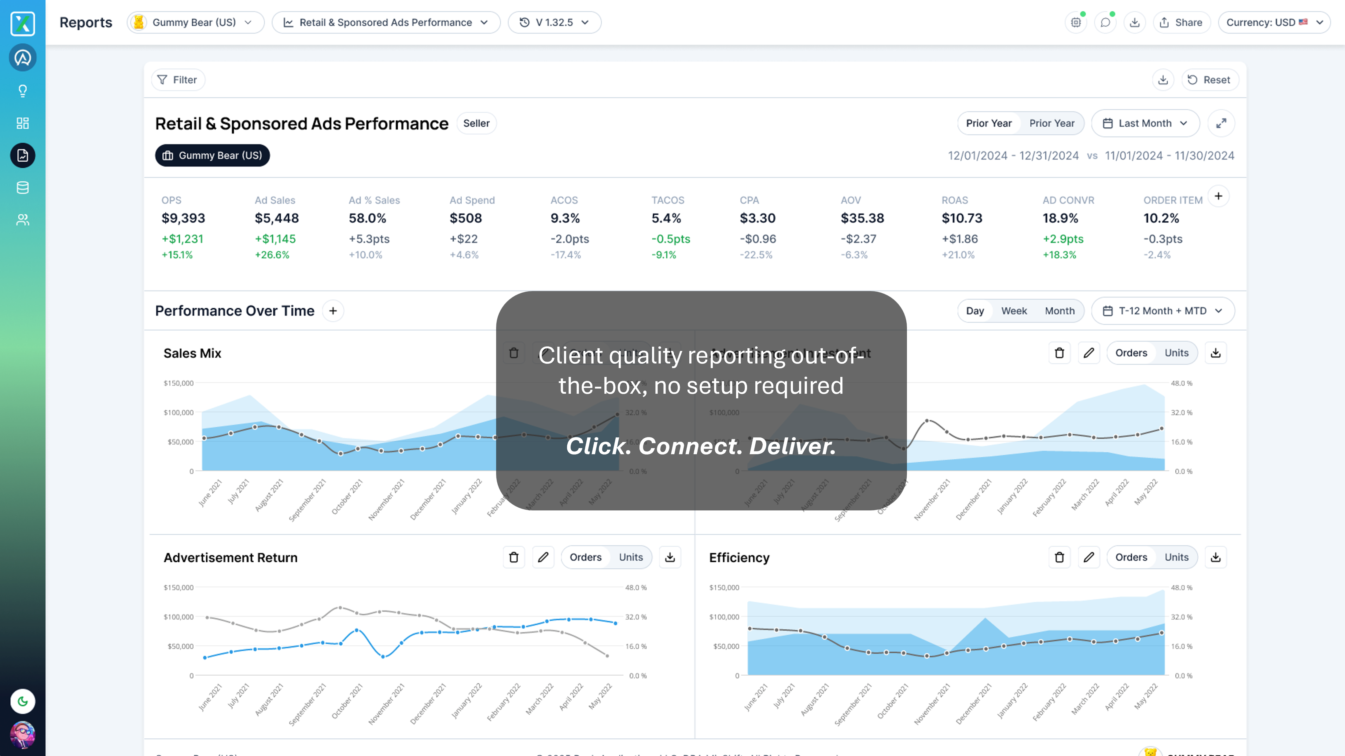
Task: Open the team members icon in sidebar
Action: [22, 220]
